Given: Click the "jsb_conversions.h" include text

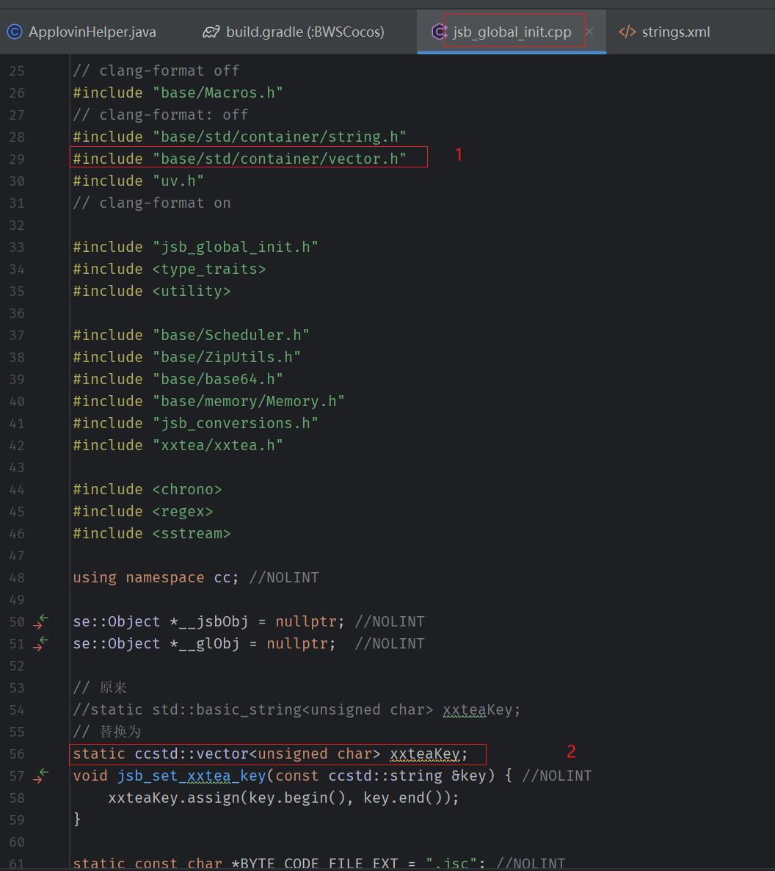Looking at the screenshot, I should 236,423.
